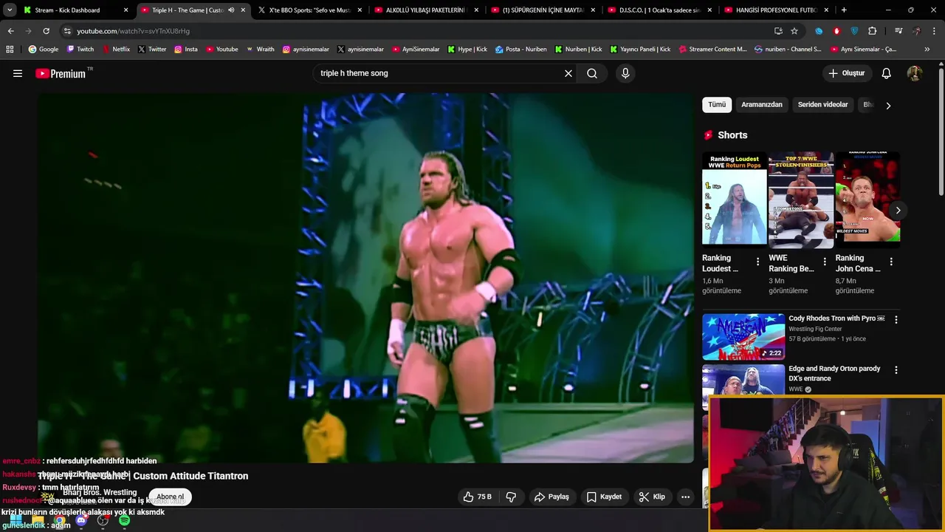Share the video with Paylaş
Screen dimensions: 945x532
551,497
